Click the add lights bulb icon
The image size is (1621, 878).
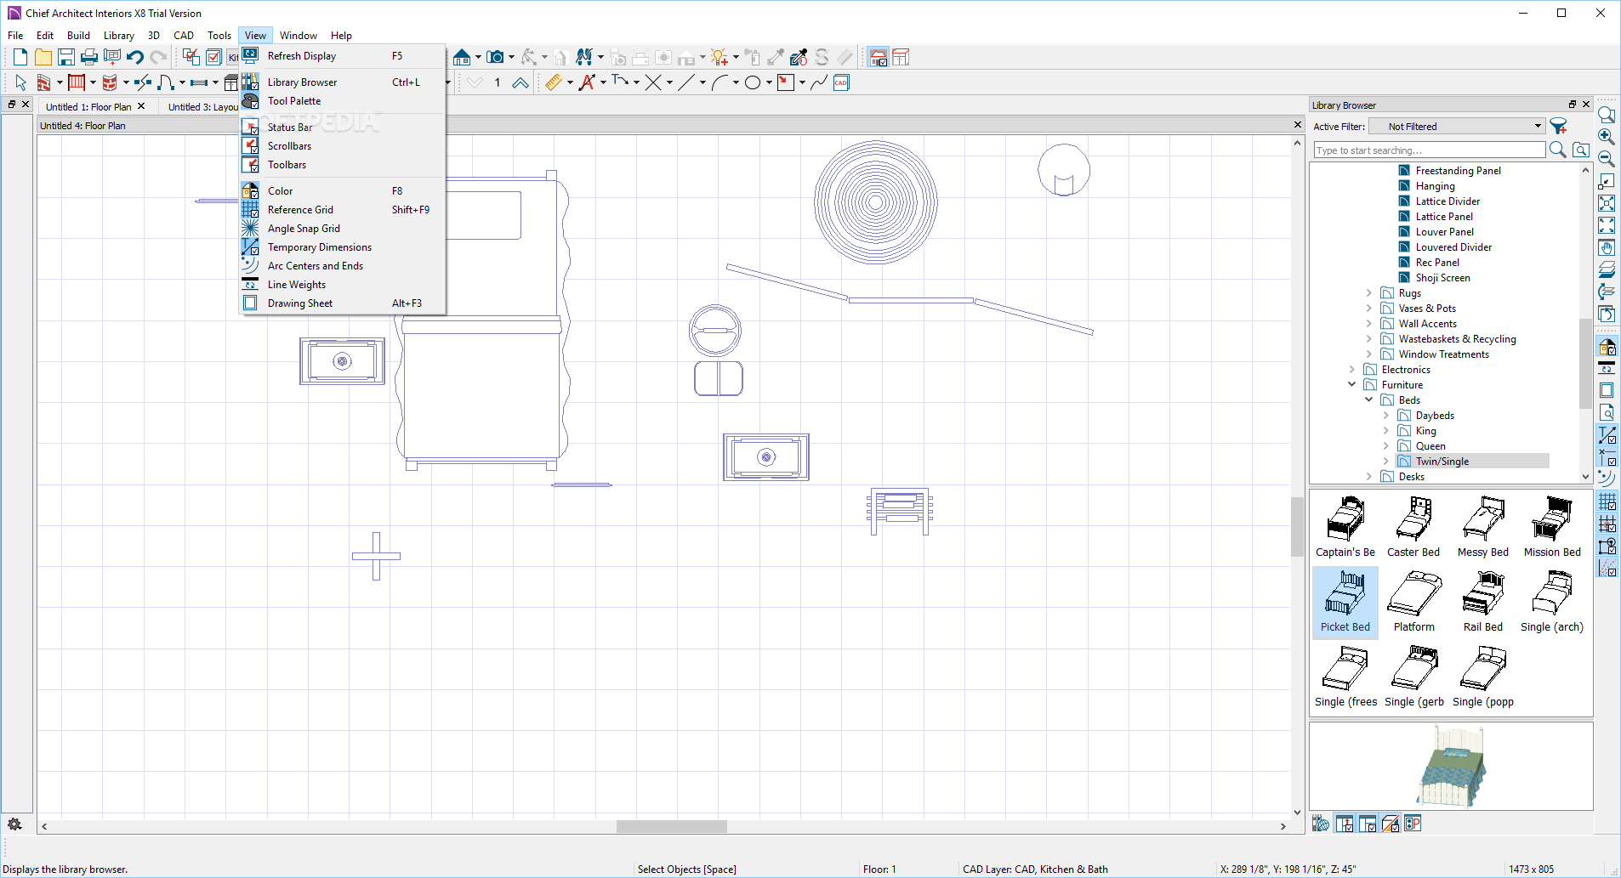[x=719, y=57]
